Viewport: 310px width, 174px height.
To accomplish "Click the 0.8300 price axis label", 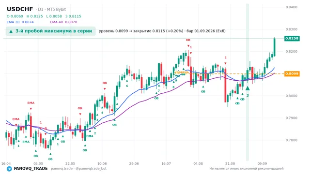I will [x=292, y=29].
